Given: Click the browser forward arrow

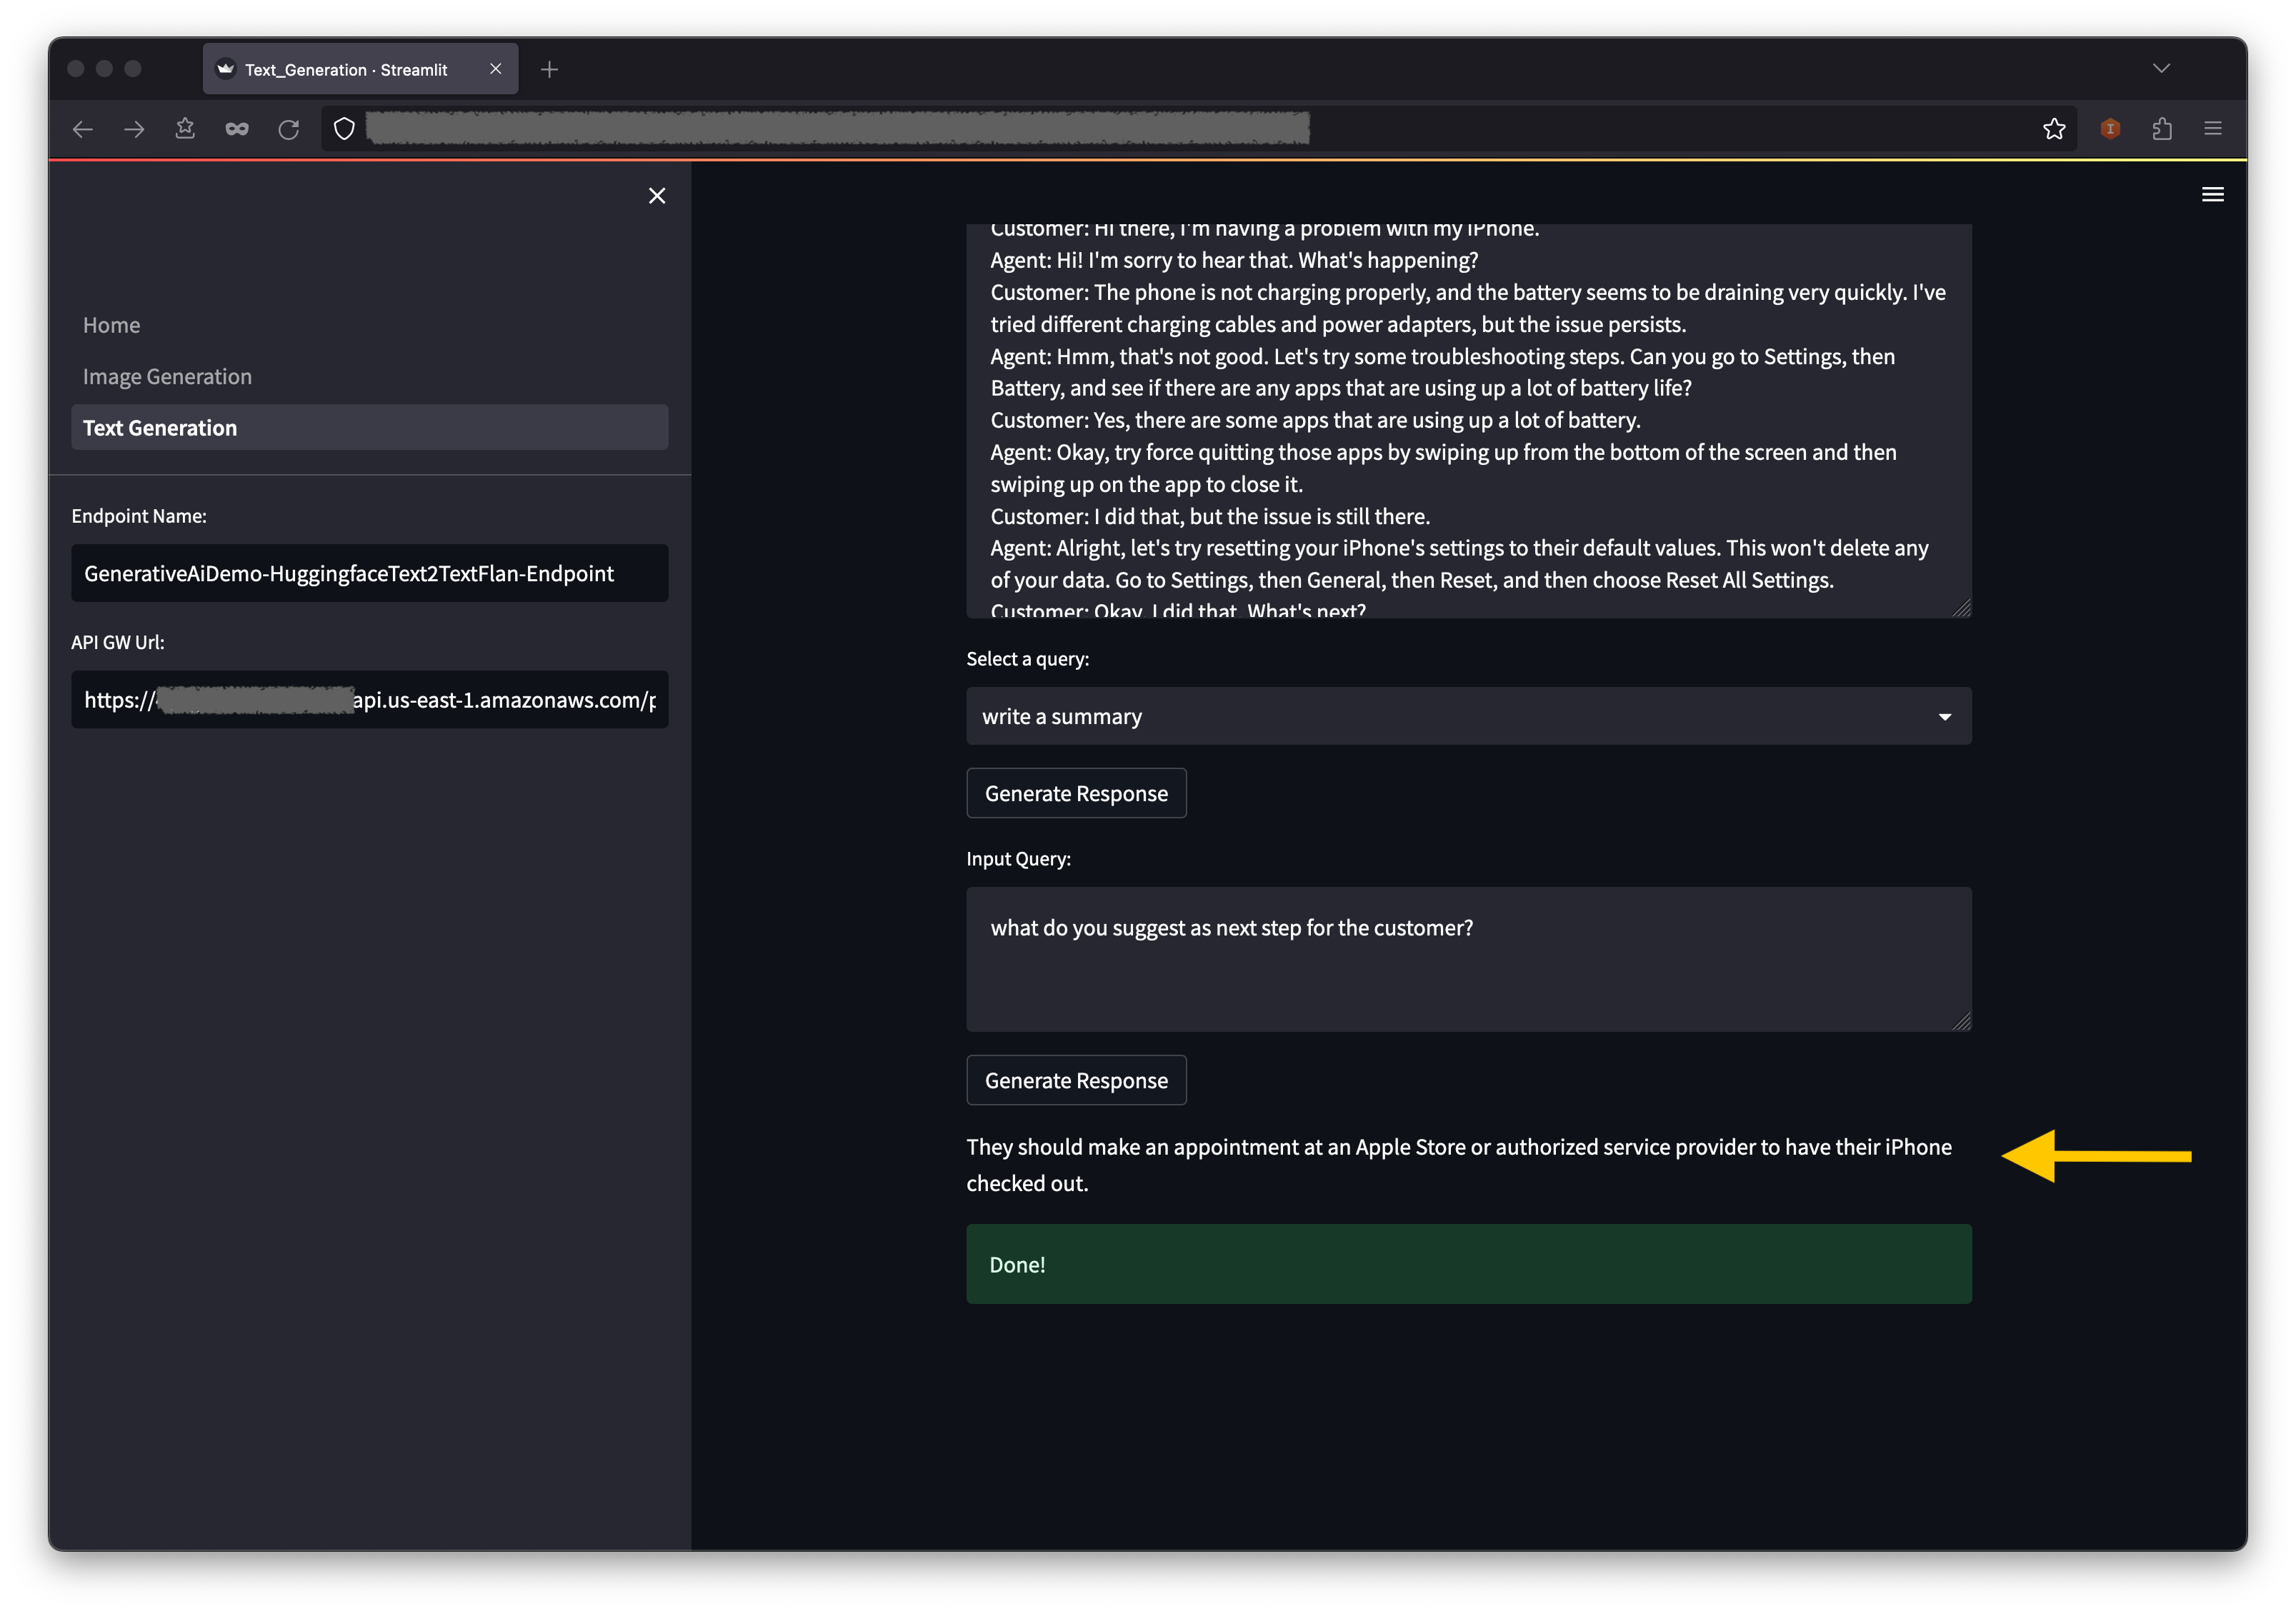Looking at the screenshot, I should (x=134, y=129).
